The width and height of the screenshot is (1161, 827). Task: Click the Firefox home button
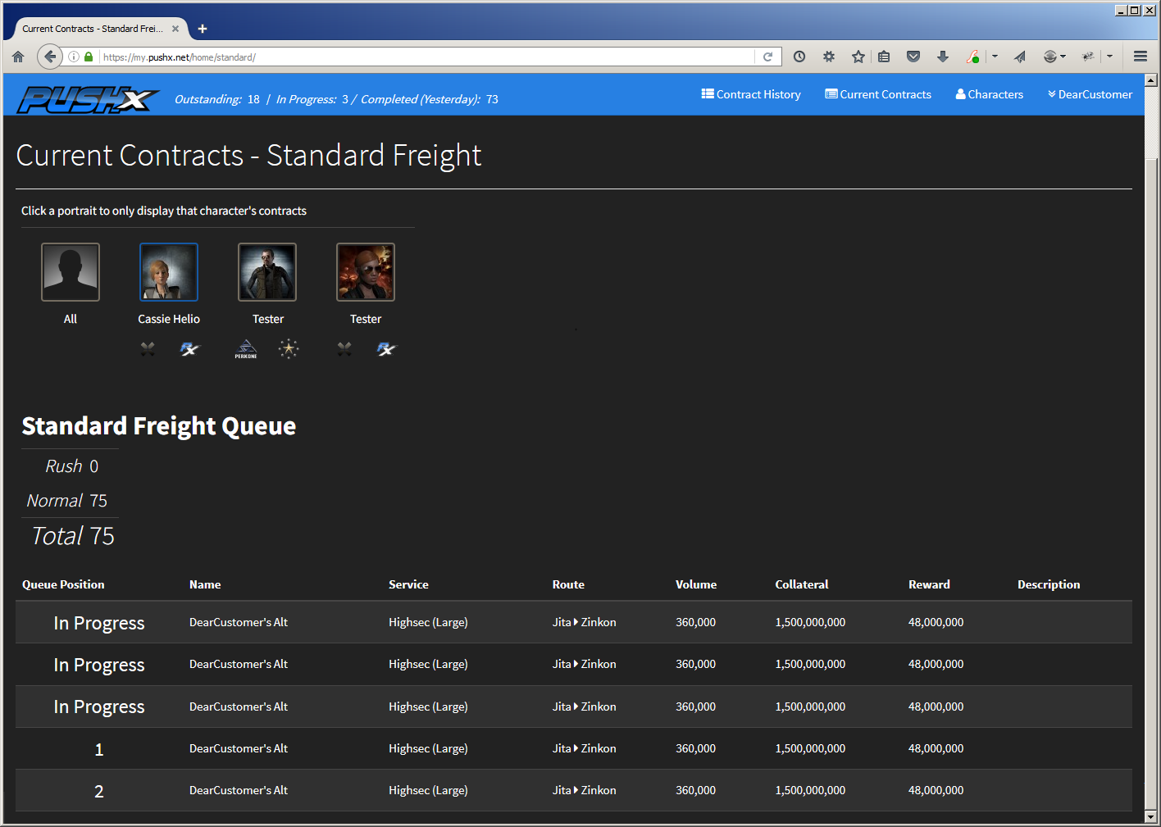(18, 57)
